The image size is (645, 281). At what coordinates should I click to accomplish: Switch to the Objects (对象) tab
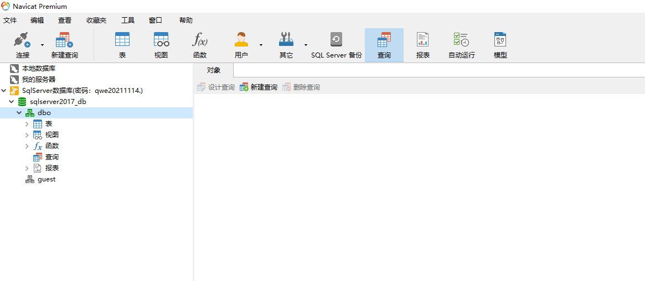pyautogui.click(x=214, y=70)
